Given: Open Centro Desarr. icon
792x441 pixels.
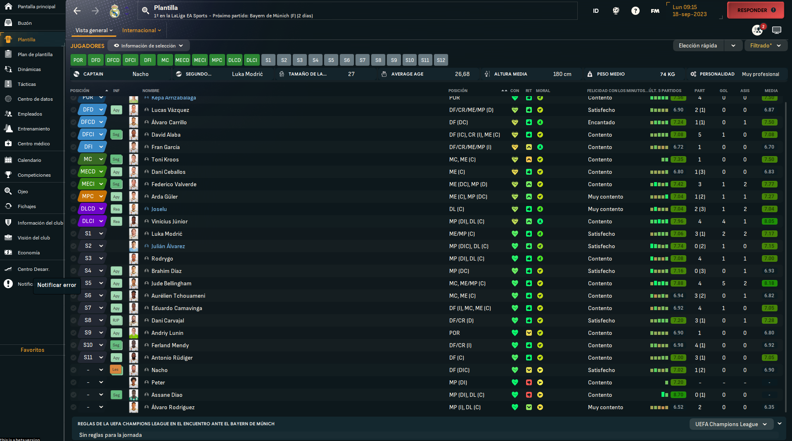Looking at the screenshot, I should click(8, 269).
